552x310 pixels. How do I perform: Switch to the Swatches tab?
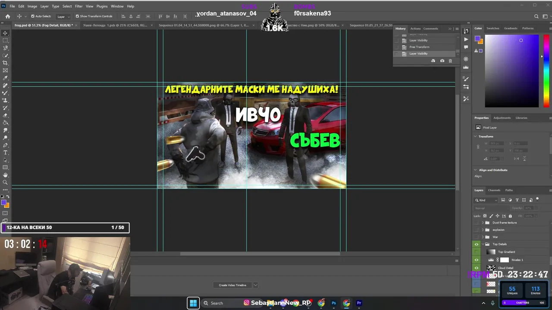pyautogui.click(x=493, y=28)
